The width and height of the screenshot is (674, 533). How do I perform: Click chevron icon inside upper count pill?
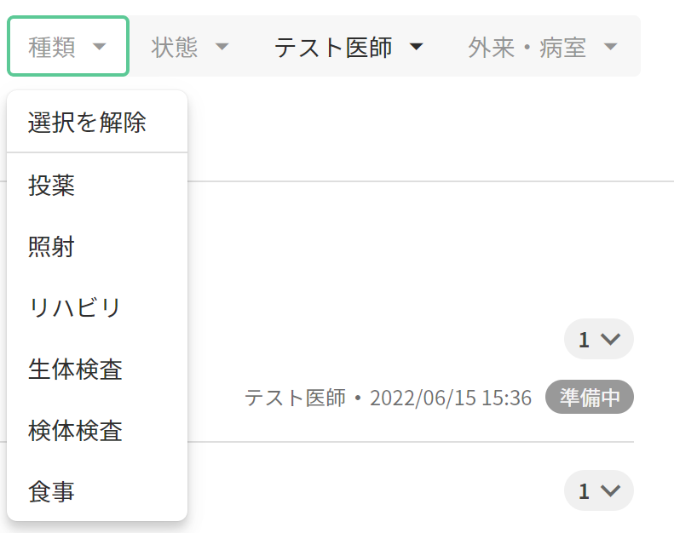pyautogui.click(x=610, y=340)
